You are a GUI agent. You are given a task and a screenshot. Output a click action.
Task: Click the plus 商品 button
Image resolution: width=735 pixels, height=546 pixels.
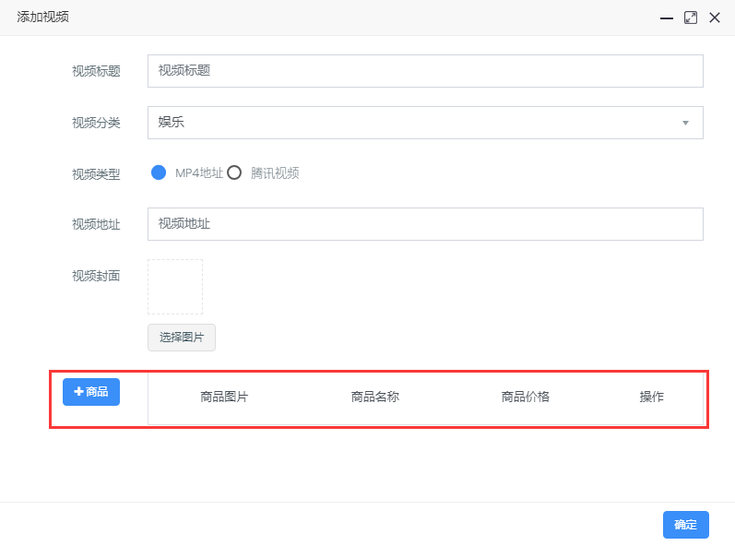(x=91, y=392)
